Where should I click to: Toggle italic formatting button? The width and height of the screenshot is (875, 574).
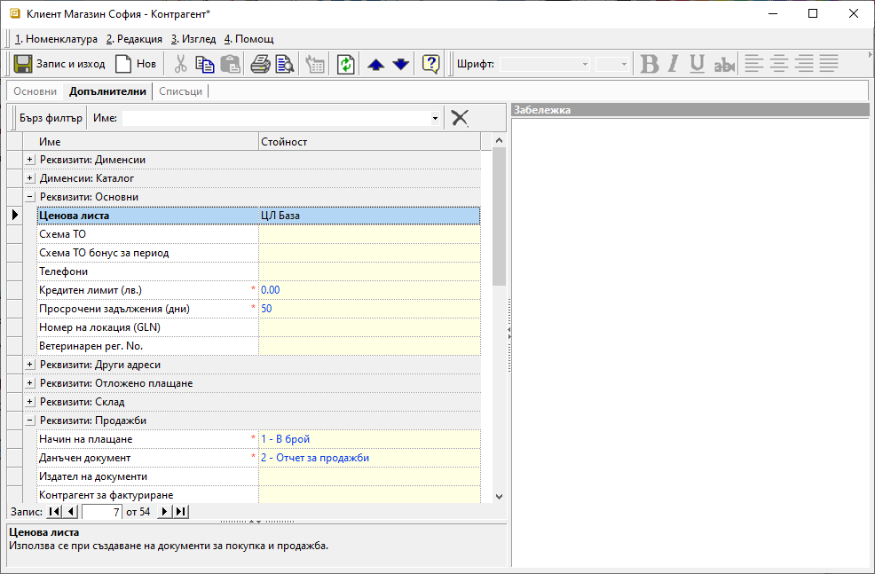point(673,64)
